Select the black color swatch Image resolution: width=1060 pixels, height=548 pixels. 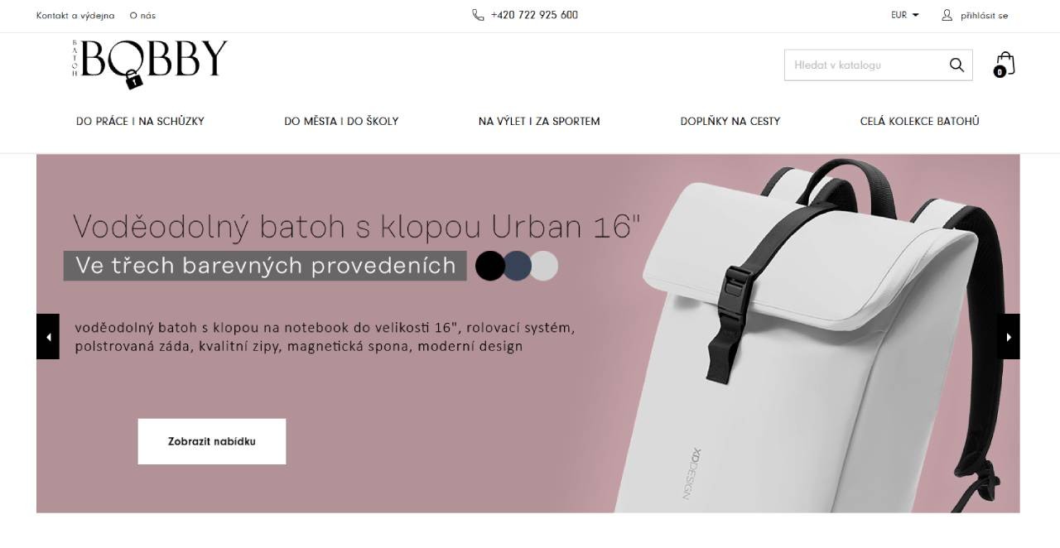(x=490, y=266)
